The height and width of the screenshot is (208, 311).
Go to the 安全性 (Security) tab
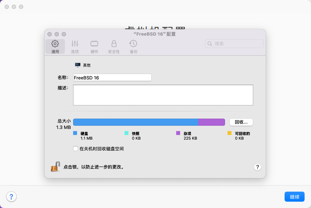tap(114, 47)
